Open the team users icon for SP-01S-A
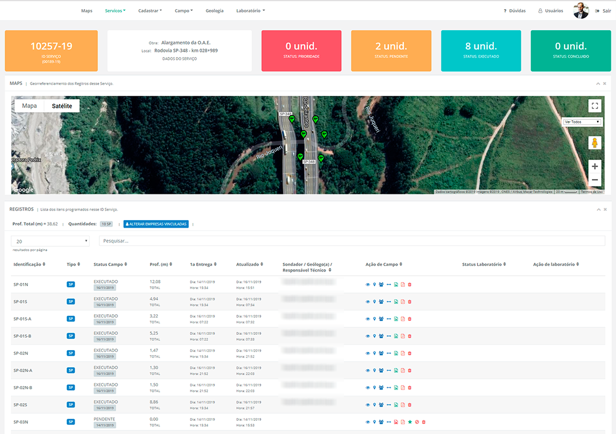Image resolution: width=616 pixels, height=434 pixels. pos(381,319)
